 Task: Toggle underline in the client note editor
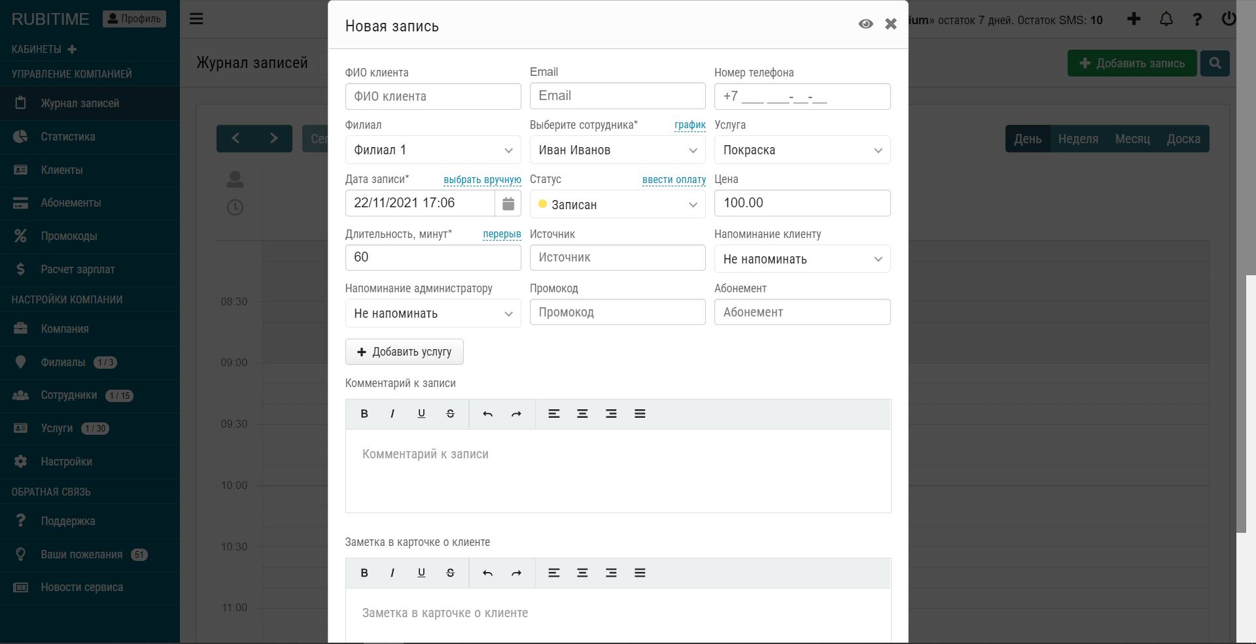421,573
